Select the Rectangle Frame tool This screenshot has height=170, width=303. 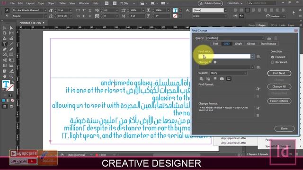click(5, 55)
